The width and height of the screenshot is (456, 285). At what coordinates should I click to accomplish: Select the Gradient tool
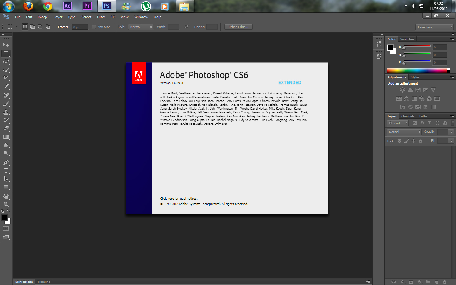coord(6,137)
